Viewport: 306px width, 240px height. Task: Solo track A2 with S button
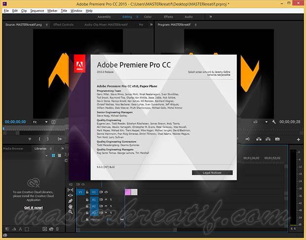coord(111,206)
